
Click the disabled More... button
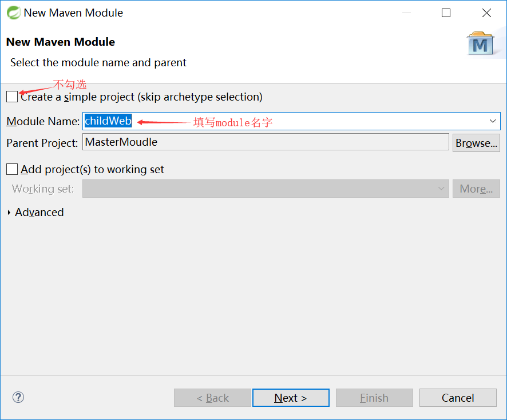click(476, 189)
